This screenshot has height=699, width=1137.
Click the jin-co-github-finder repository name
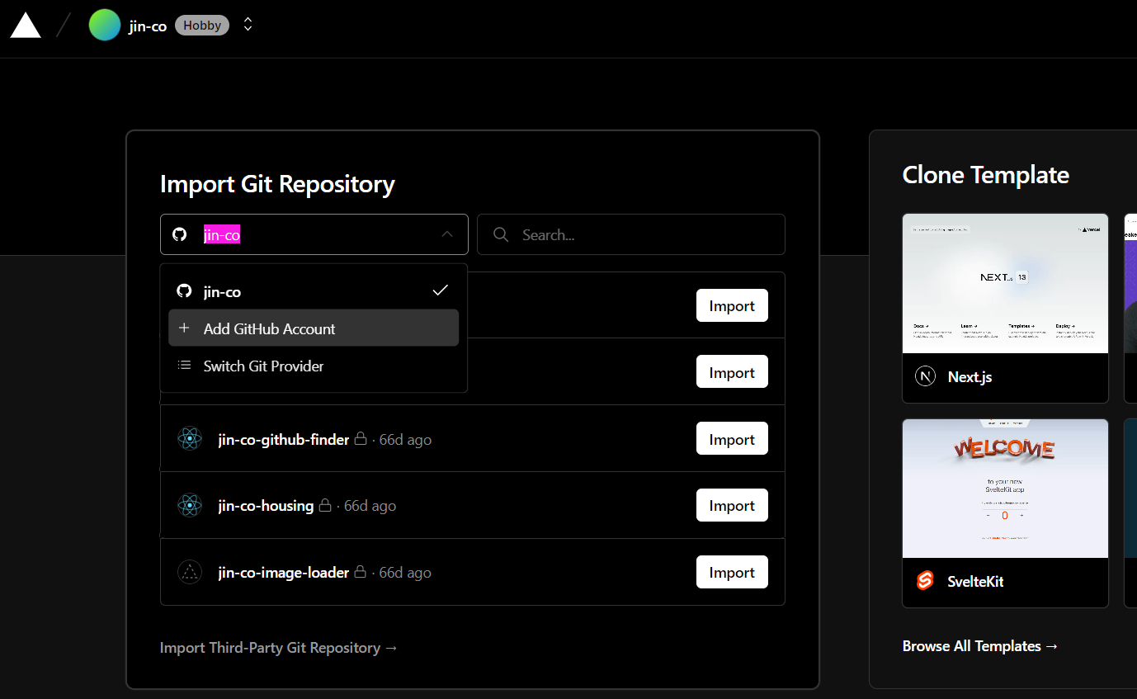pyautogui.click(x=284, y=440)
